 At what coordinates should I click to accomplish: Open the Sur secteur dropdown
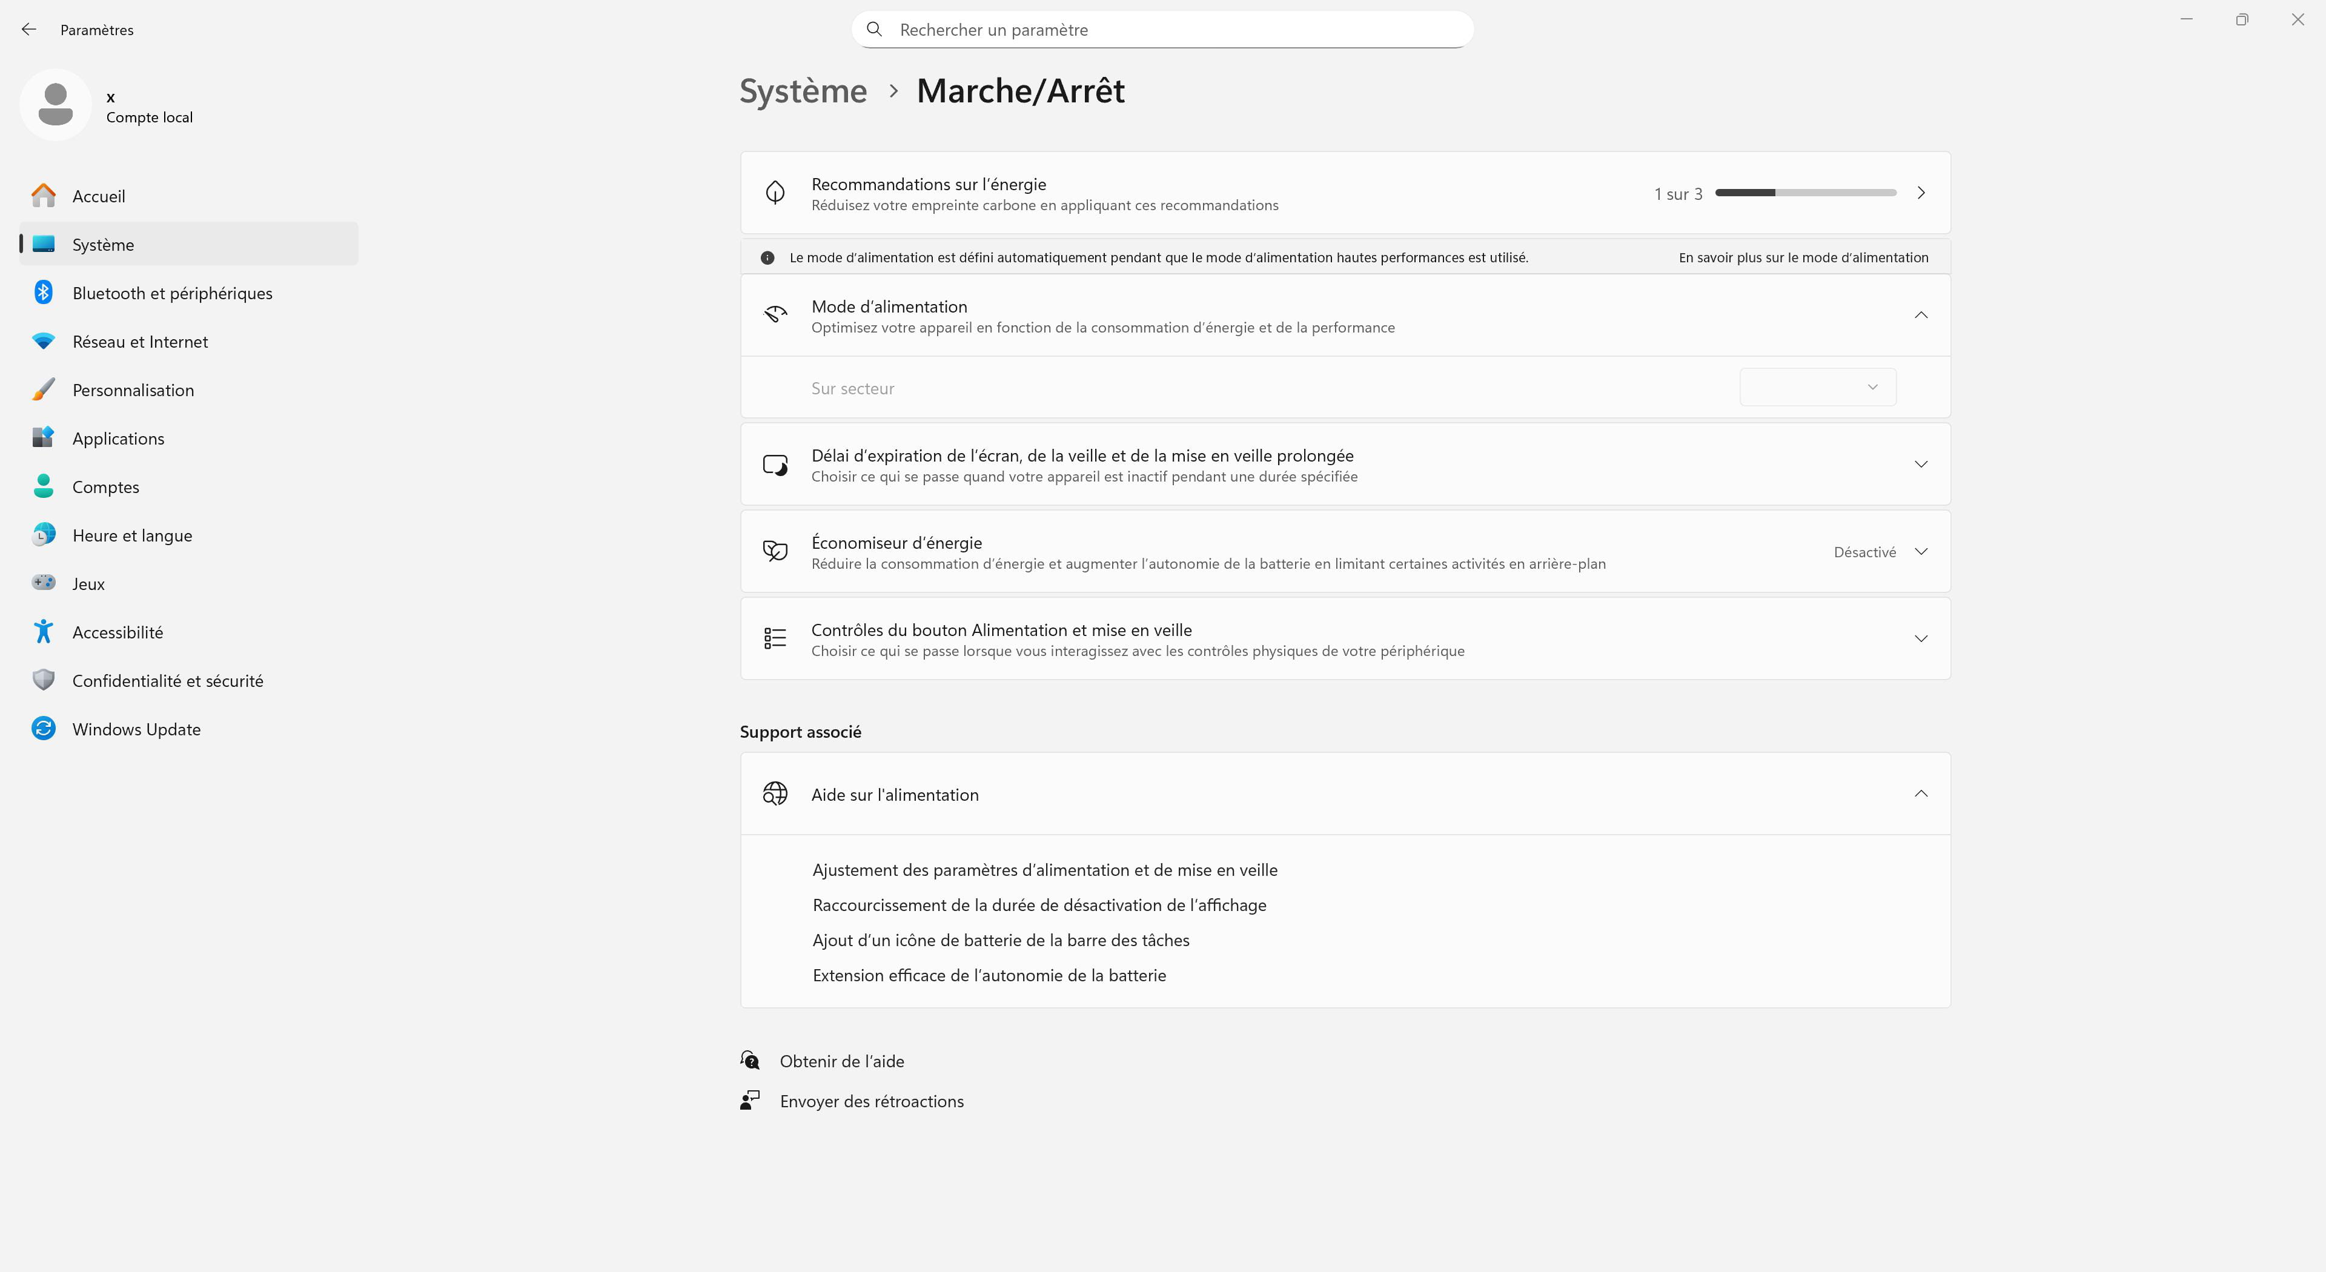(1817, 387)
